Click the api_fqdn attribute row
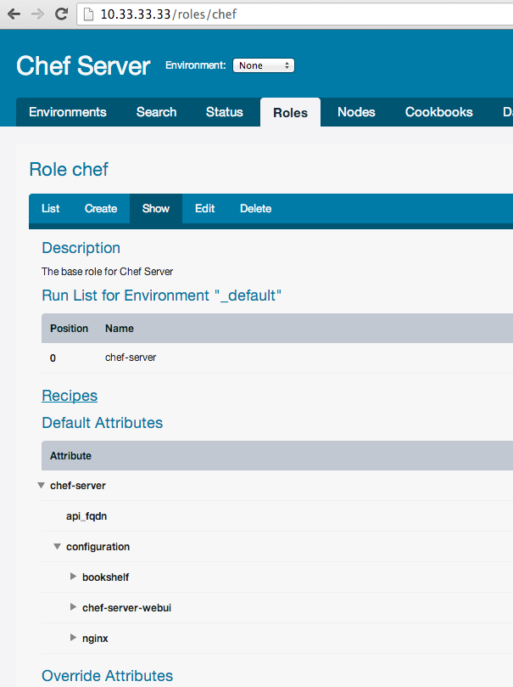This screenshot has height=687, width=513. coord(277,516)
